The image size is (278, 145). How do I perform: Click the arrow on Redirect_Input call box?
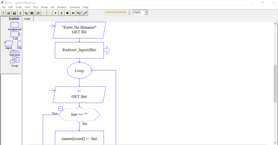pos(107,50)
